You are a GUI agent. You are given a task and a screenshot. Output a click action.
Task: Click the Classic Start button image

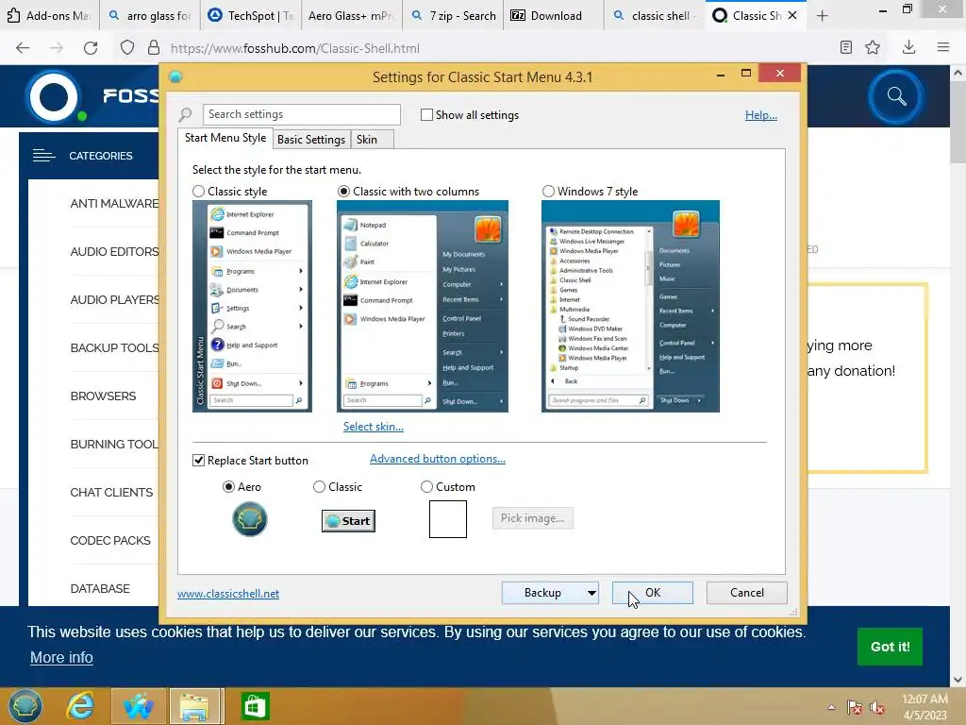click(x=348, y=521)
